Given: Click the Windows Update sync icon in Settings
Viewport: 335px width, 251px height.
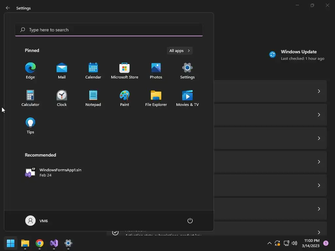Looking at the screenshot, I should pos(273,55).
